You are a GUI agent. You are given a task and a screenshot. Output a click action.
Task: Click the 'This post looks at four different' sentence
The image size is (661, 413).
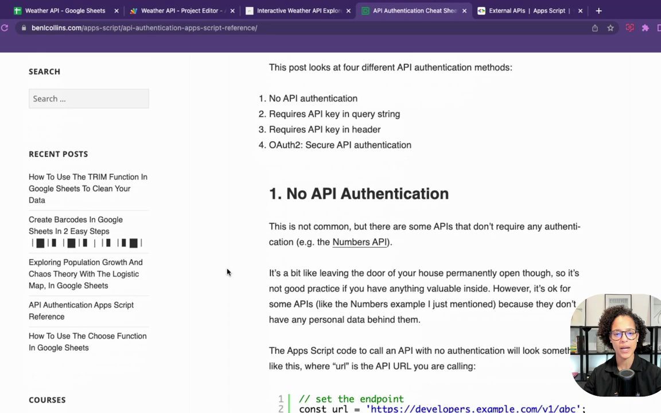390,68
